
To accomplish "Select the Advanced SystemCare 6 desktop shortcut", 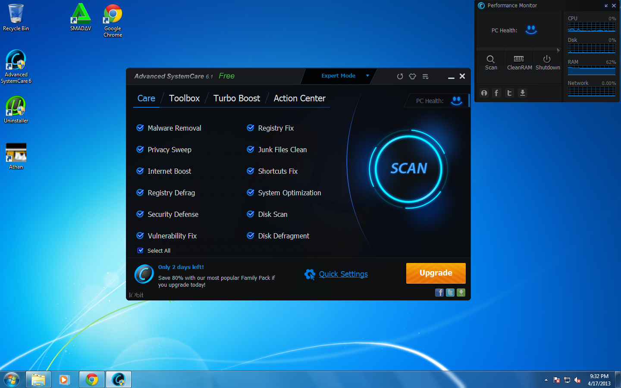I will click(x=16, y=67).
